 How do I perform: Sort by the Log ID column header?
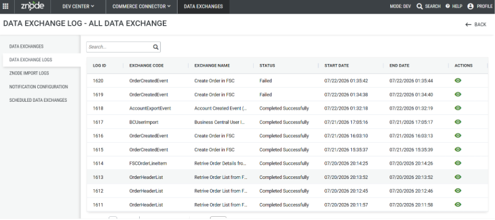point(99,66)
